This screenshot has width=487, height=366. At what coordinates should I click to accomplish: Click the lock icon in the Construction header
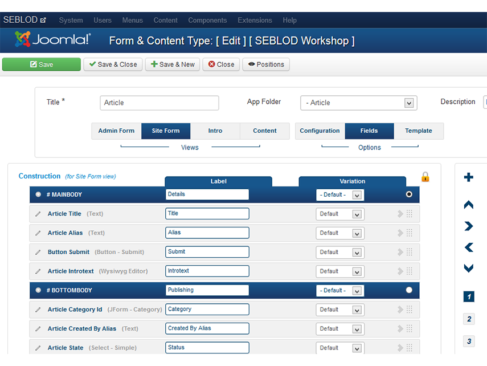click(425, 177)
